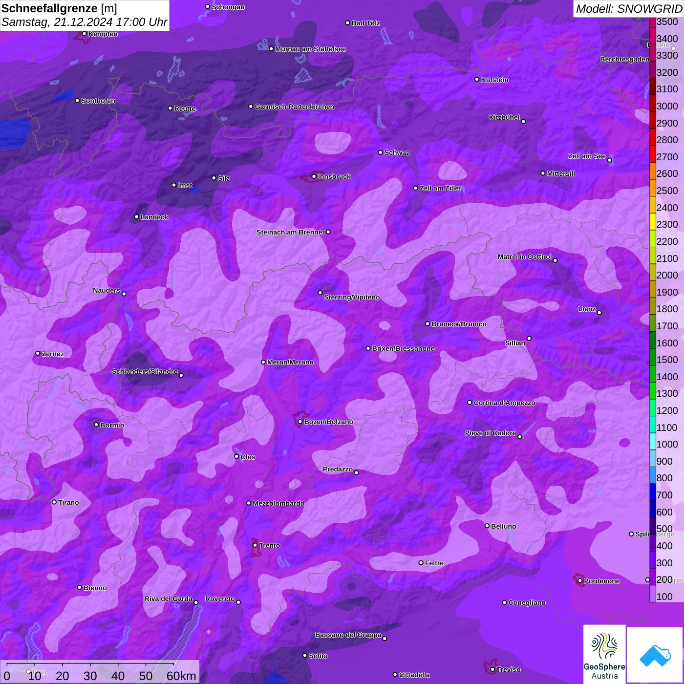Click the Brixen/Bressanone label
This screenshot has width=684, height=684.
pyautogui.click(x=403, y=348)
